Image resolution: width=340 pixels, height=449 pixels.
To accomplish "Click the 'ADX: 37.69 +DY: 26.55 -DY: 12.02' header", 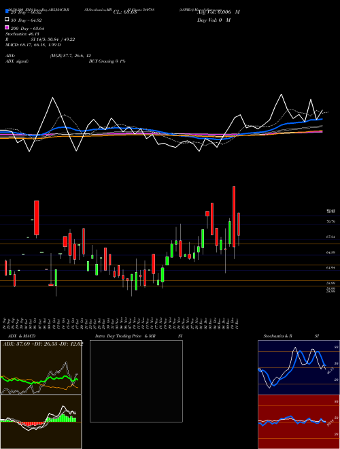I will point(43,344).
